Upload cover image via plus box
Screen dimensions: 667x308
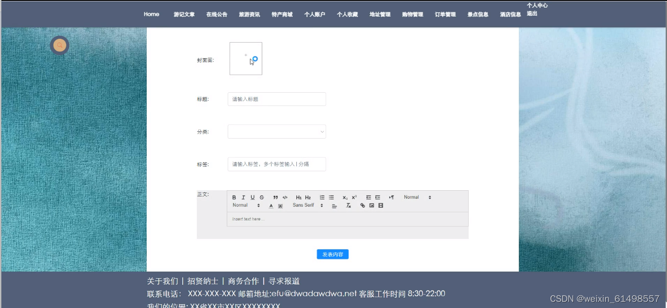pos(246,59)
